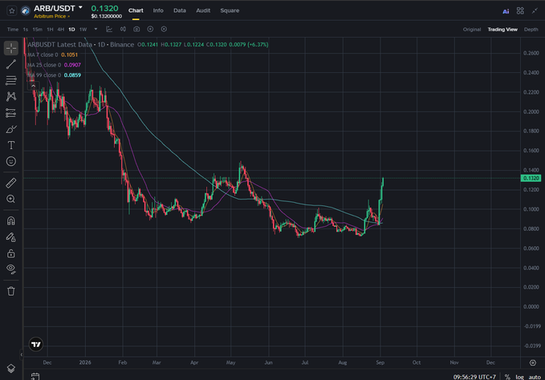Open price scale settings gear icon
This screenshot has width=545, height=380.
point(533,362)
